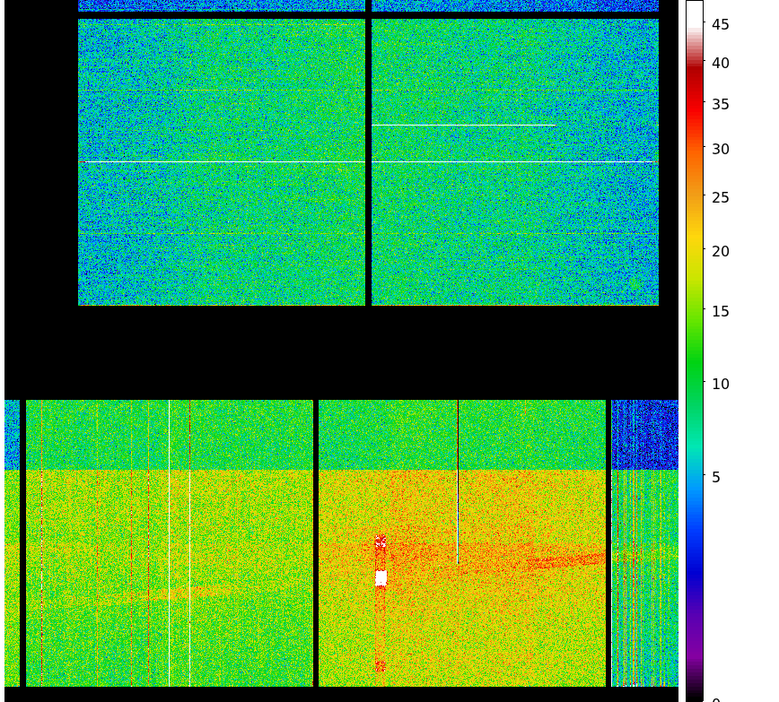
Task: Click the colorbar tick label 25
Action: tap(720, 198)
